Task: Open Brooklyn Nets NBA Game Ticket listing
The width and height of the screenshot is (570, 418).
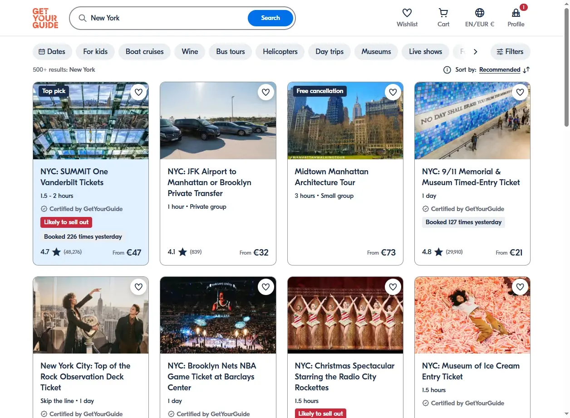Action: coord(212,377)
